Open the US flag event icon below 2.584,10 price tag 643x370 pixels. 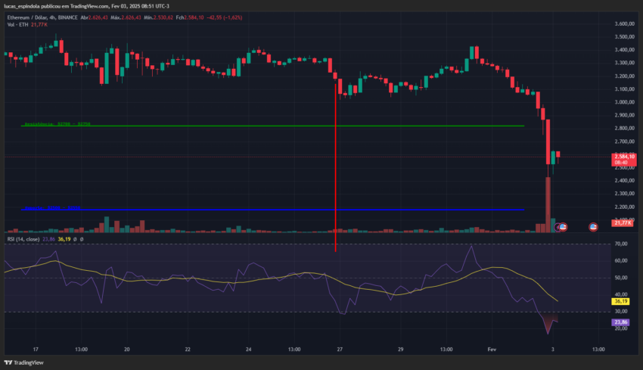click(x=593, y=227)
